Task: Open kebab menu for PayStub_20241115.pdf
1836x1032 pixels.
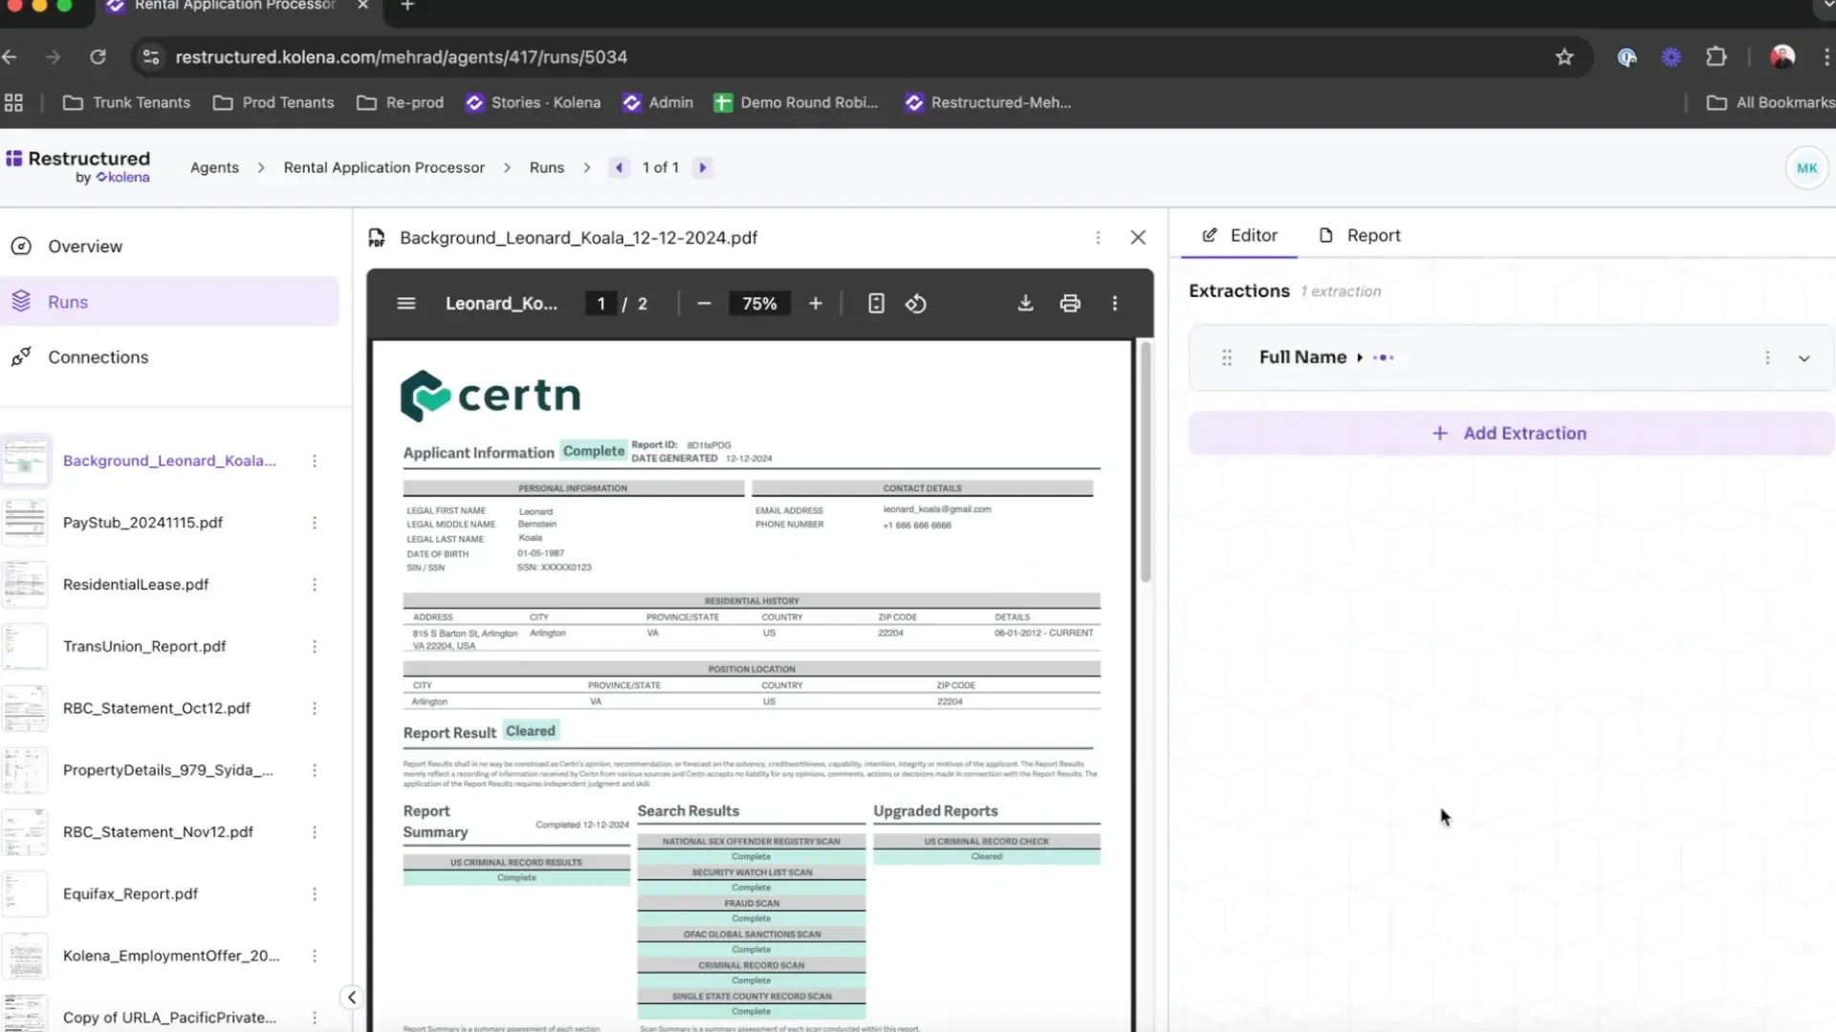Action: point(315,523)
